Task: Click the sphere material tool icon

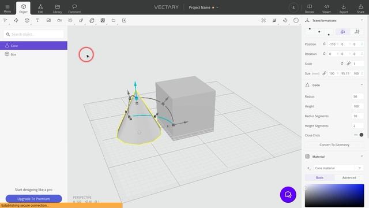Action: point(92,21)
